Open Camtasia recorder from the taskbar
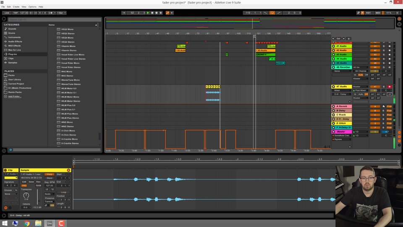 click(61, 223)
